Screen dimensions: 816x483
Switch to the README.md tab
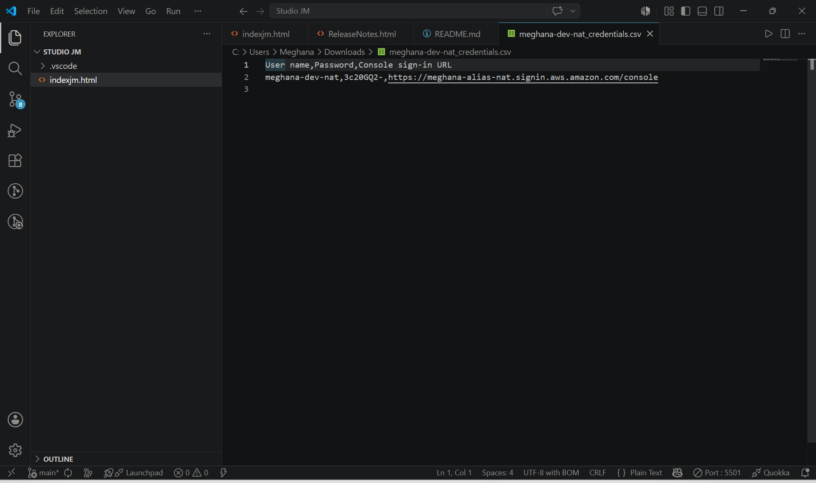[456, 34]
